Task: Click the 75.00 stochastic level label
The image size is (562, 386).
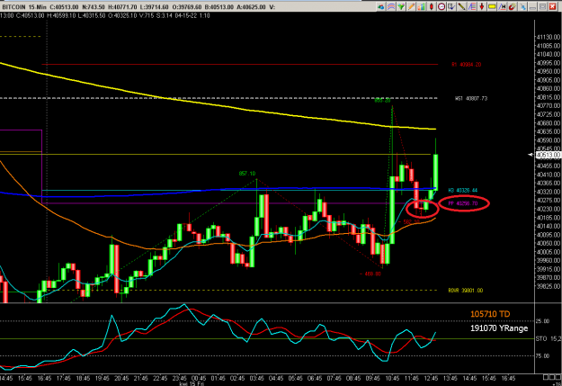Action: [x=542, y=356]
